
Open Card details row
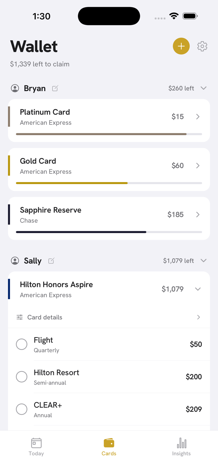(109, 317)
